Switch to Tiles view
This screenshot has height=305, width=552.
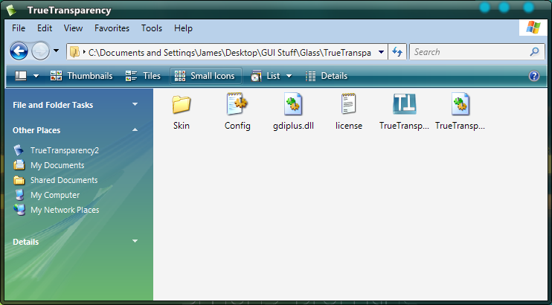coord(143,76)
